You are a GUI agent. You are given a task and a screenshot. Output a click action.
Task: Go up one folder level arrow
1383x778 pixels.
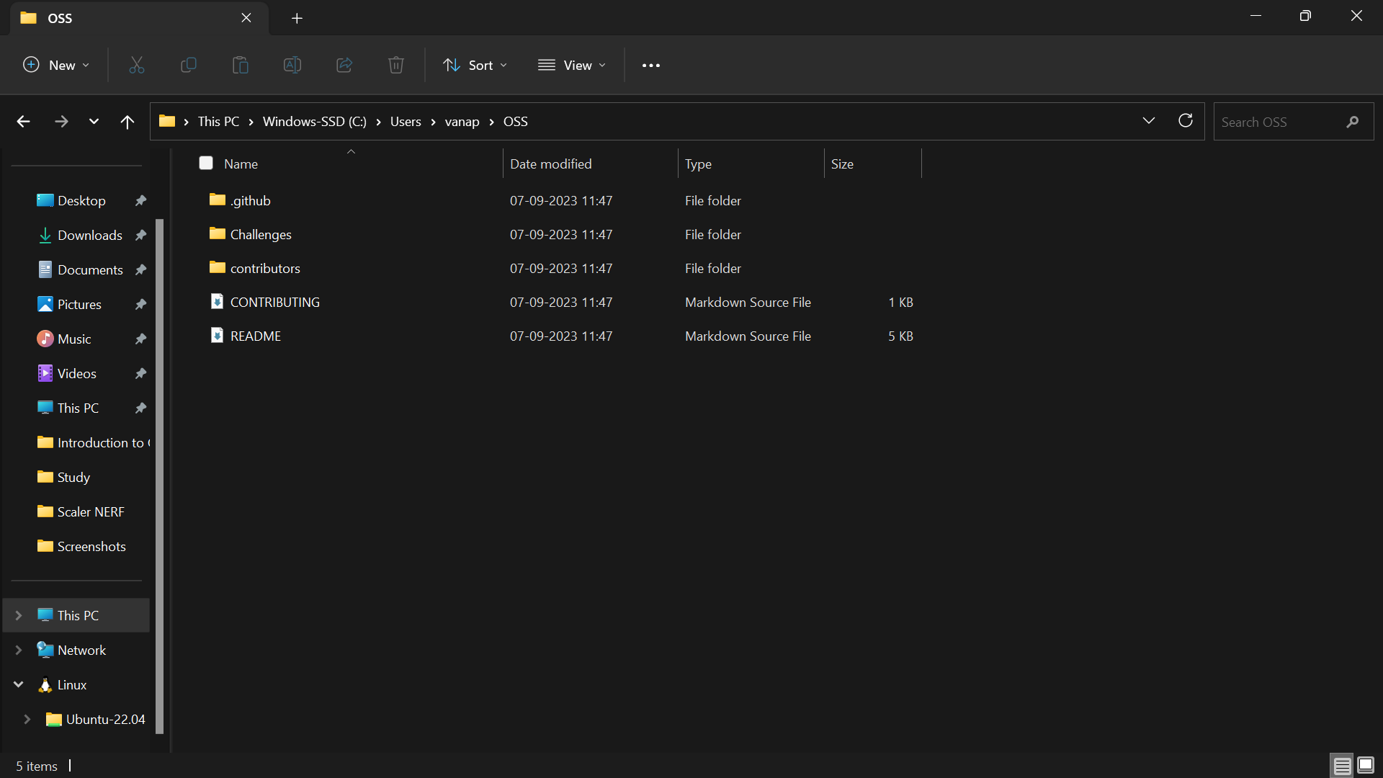pos(127,122)
